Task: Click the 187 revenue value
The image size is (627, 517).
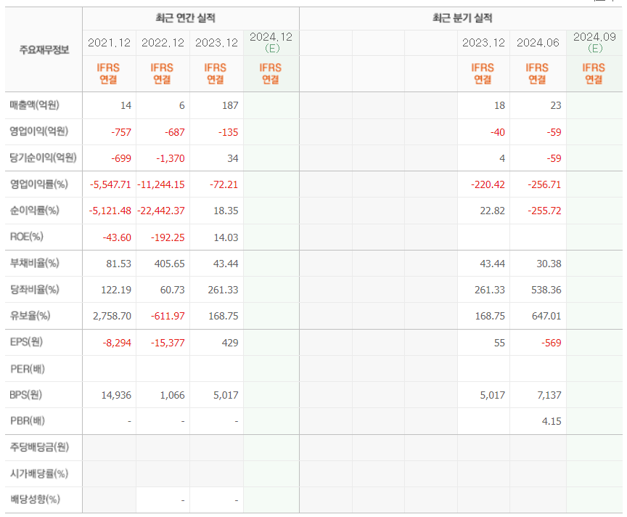Action: click(x=230, y=105)
